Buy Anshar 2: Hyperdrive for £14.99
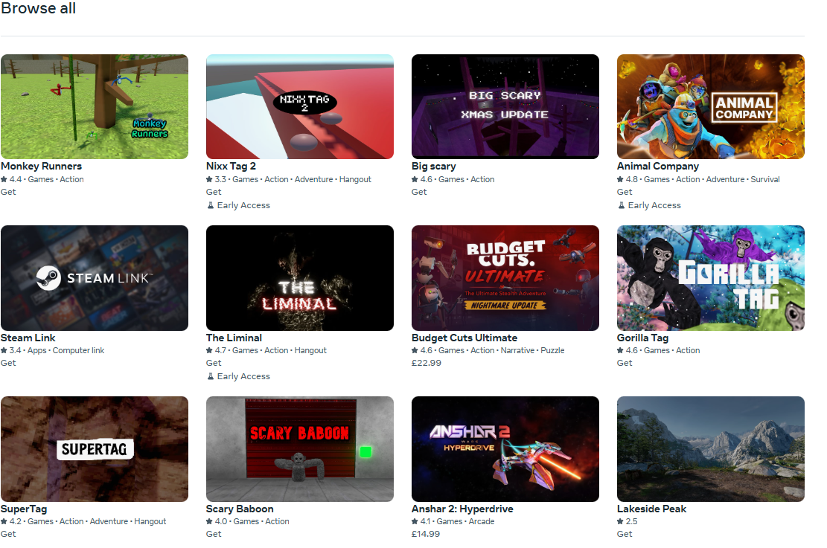The height and width of the screenshot is (548, 827). (426, 534)
